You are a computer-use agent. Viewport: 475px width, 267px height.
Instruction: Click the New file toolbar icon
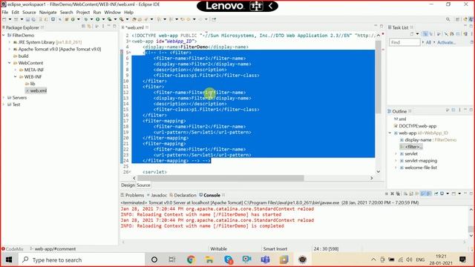[x=4, y=19]
